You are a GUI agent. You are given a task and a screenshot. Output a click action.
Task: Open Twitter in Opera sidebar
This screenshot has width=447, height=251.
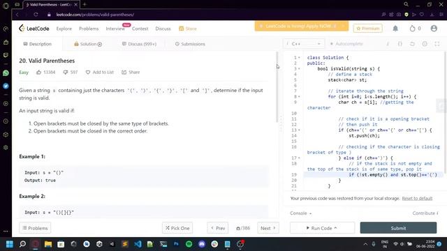tap(6, 86)
